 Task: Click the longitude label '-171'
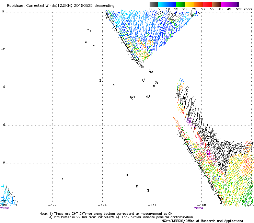pyautogui.click(x=152, y=205)
